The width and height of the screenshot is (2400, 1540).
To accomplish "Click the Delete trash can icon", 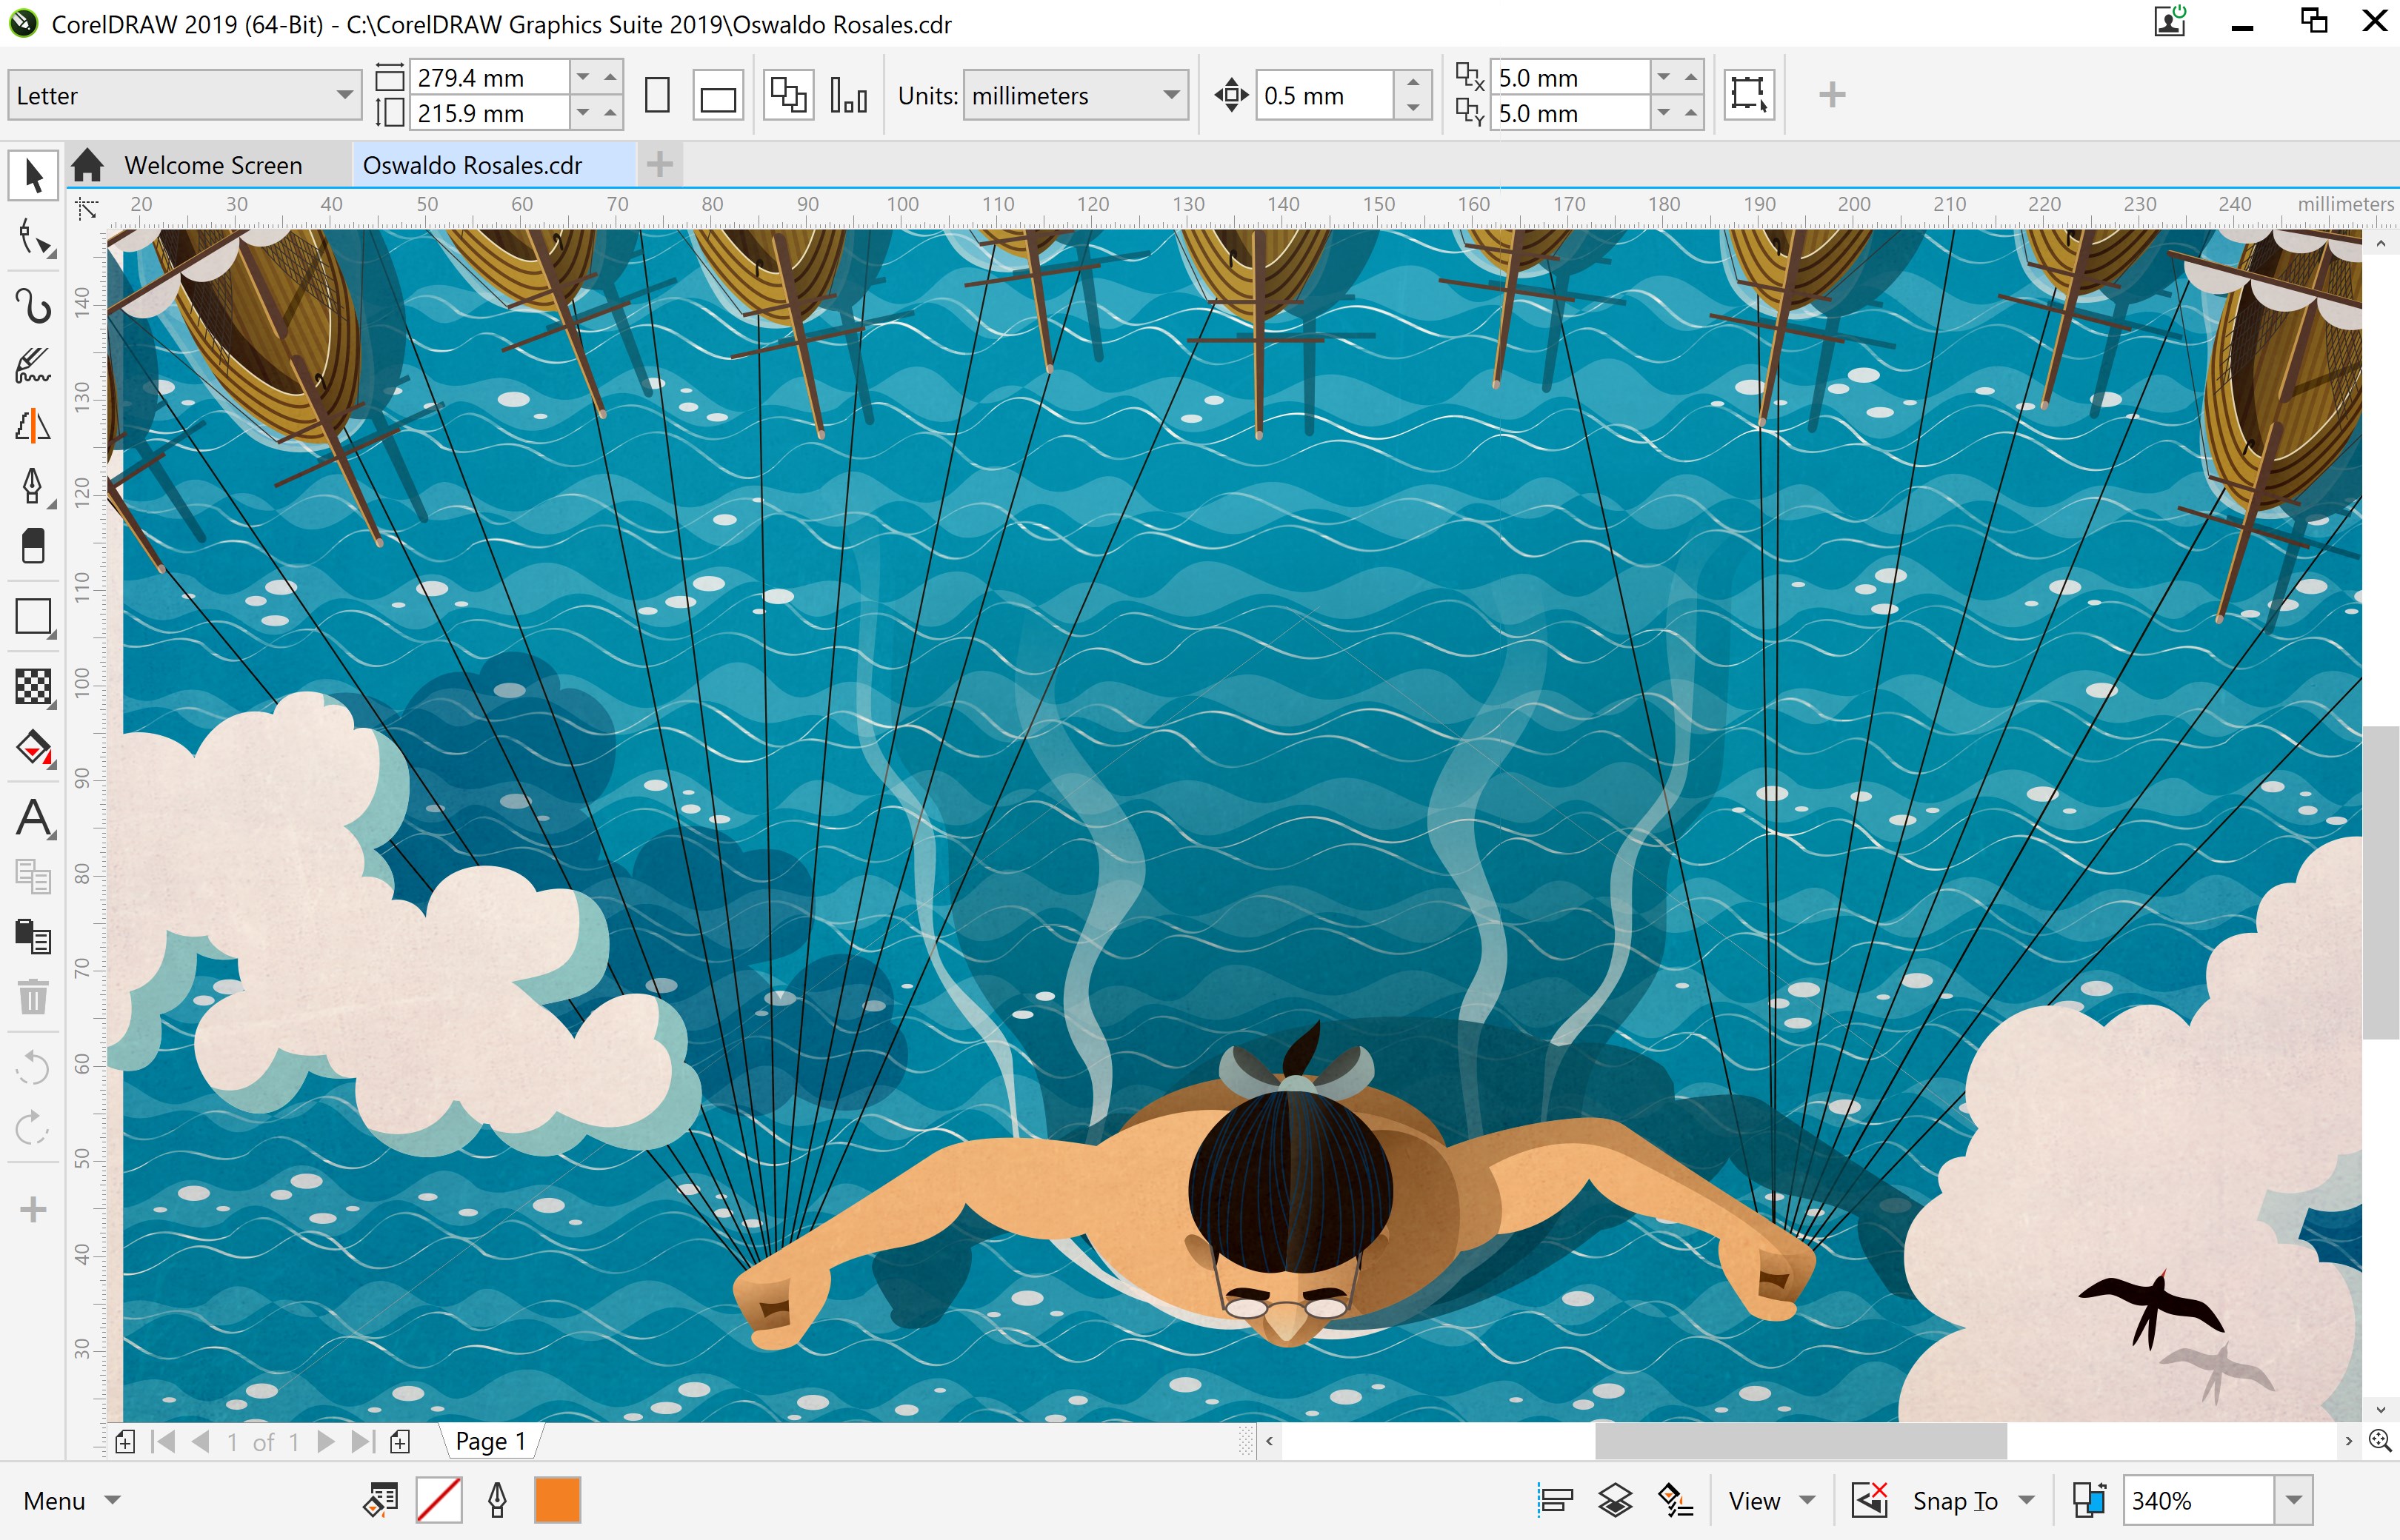I will point(33,996).
